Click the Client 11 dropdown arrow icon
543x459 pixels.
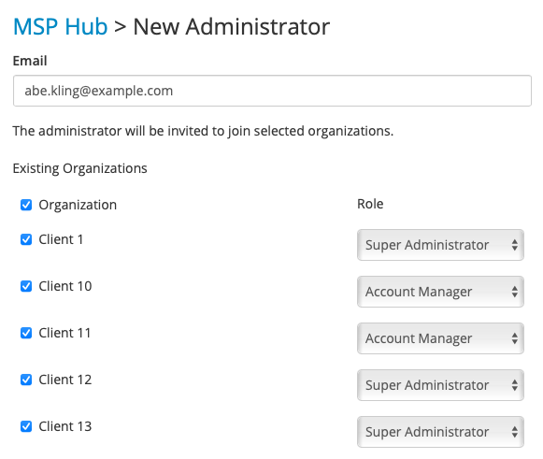pyautogui.click(x=515, y=338)
